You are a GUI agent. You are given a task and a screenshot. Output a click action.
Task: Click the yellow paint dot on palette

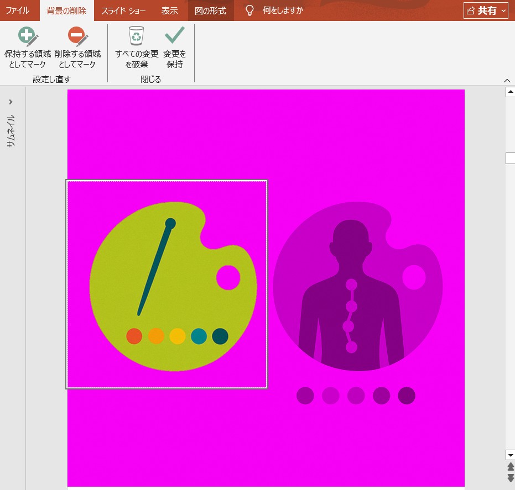178,336
